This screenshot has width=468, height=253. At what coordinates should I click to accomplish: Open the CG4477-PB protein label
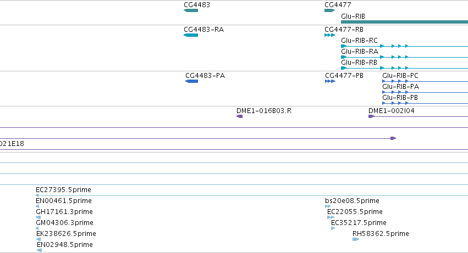point(344,76)
